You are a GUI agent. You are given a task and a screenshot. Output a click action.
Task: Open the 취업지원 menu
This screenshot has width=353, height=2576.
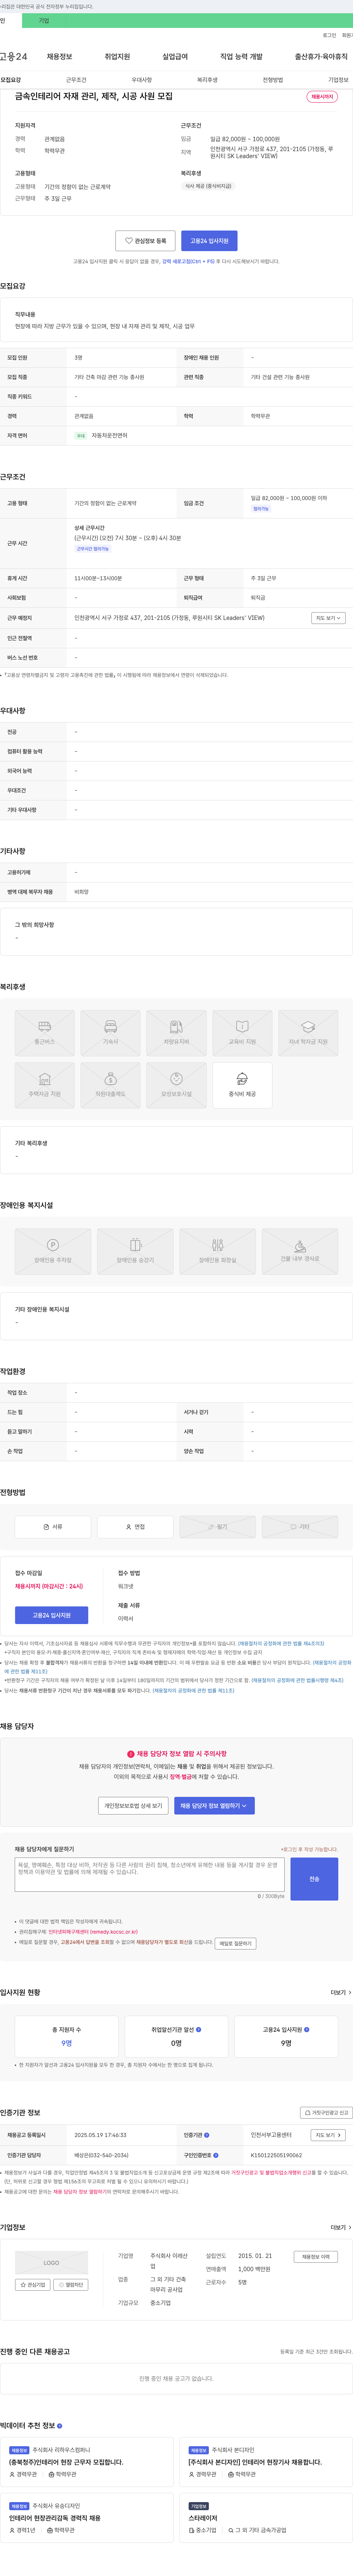(x=117, y=57)
